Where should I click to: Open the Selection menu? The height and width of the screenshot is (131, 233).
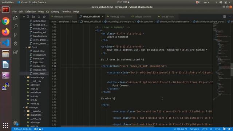(31, 12)
